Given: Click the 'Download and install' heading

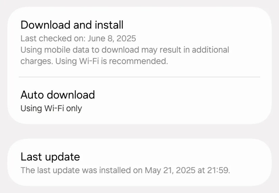Looking at the screenshot, I should tap(72, 25).
